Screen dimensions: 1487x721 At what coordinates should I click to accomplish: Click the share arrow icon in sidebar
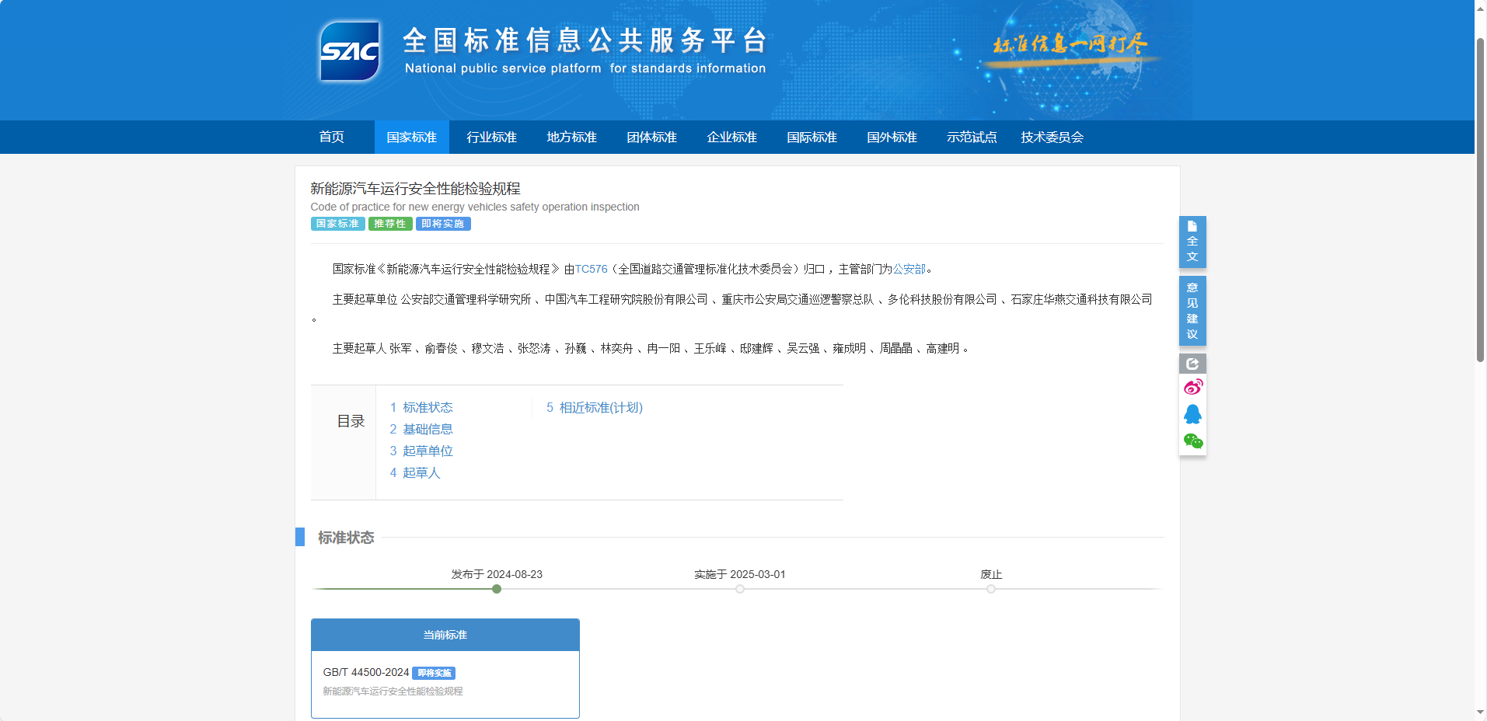(x=1192, y=364)
